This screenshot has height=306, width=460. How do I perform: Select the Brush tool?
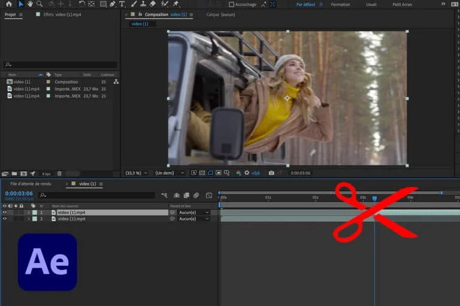tap(134, 4)
